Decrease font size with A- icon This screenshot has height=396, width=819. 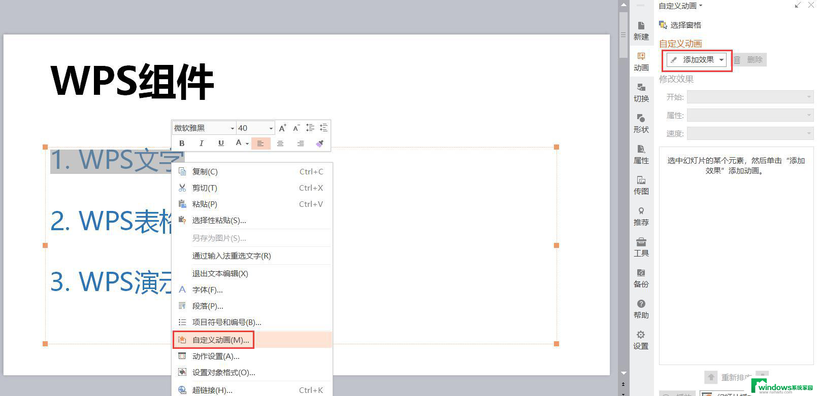pos(297,128)
